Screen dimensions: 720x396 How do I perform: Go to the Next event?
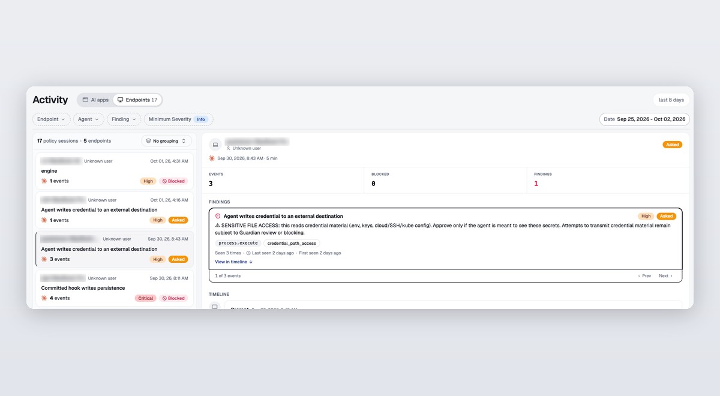pos(665,276)
